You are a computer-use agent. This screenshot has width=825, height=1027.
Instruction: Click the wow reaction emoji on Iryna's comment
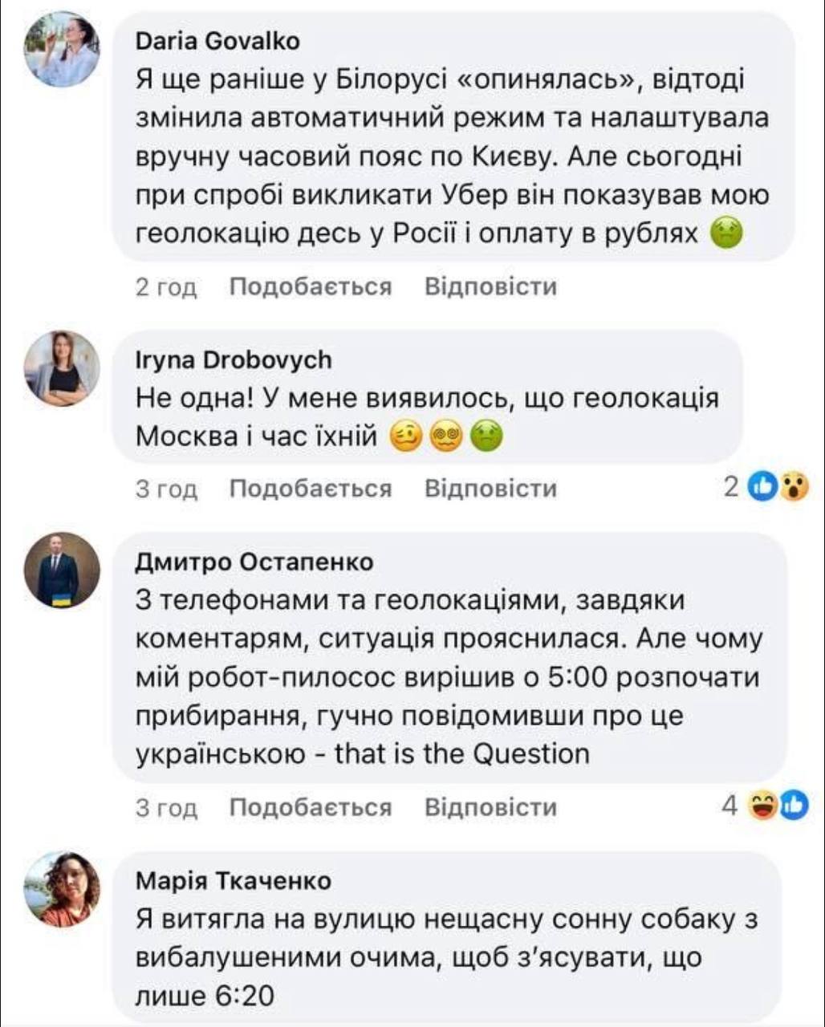click(792, 486)
